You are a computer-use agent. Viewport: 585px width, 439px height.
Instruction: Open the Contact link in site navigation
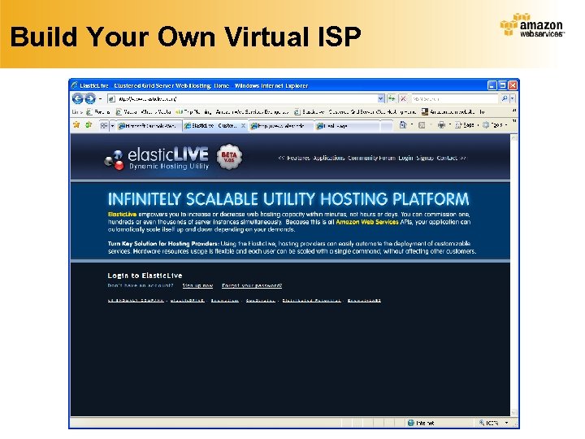tap(447, 158)
